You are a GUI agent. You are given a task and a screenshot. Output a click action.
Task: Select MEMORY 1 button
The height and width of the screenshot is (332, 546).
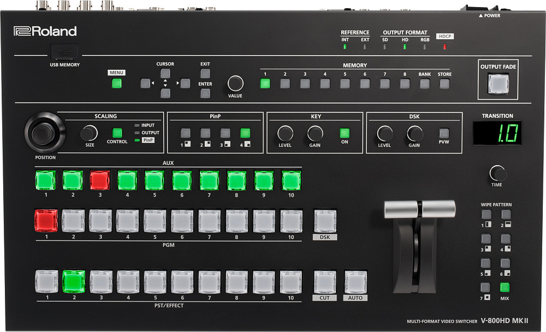point(265,83)
